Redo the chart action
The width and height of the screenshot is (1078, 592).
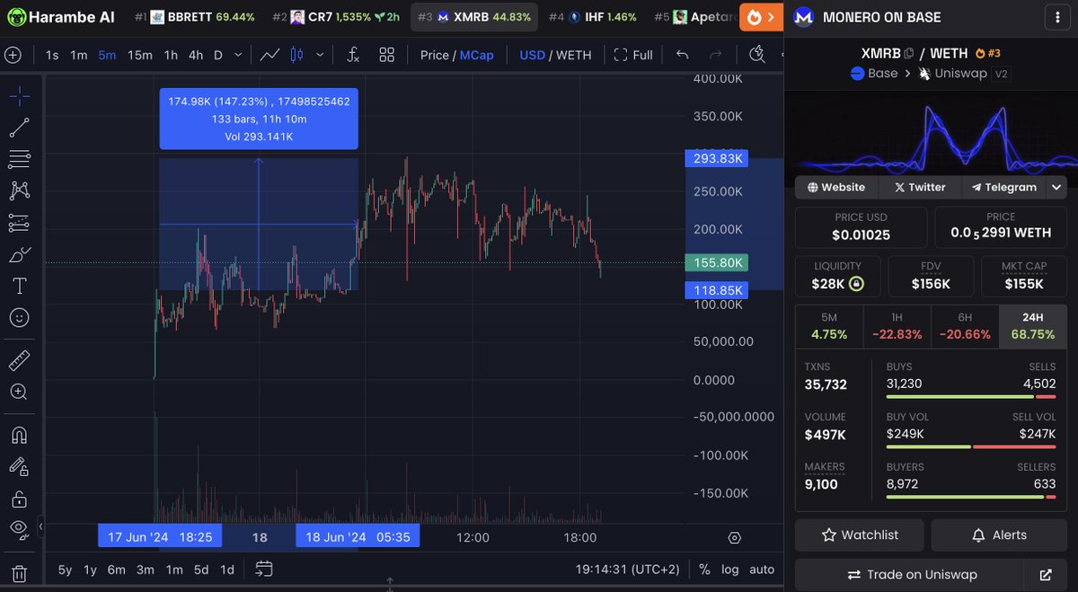pos(715,55)
